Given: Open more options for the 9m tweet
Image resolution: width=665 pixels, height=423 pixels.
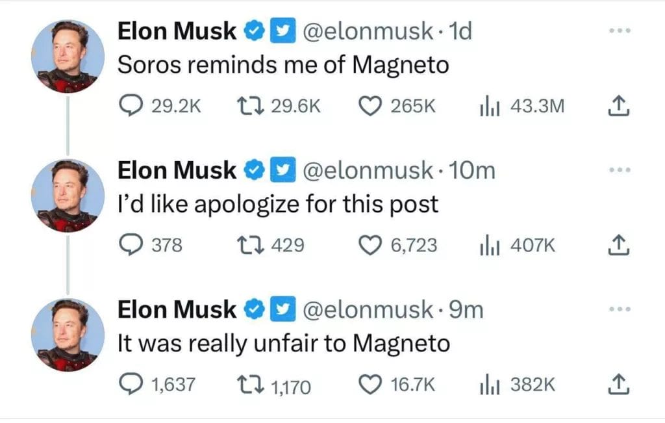Looking at the screenshot, I should pos(620,310).
